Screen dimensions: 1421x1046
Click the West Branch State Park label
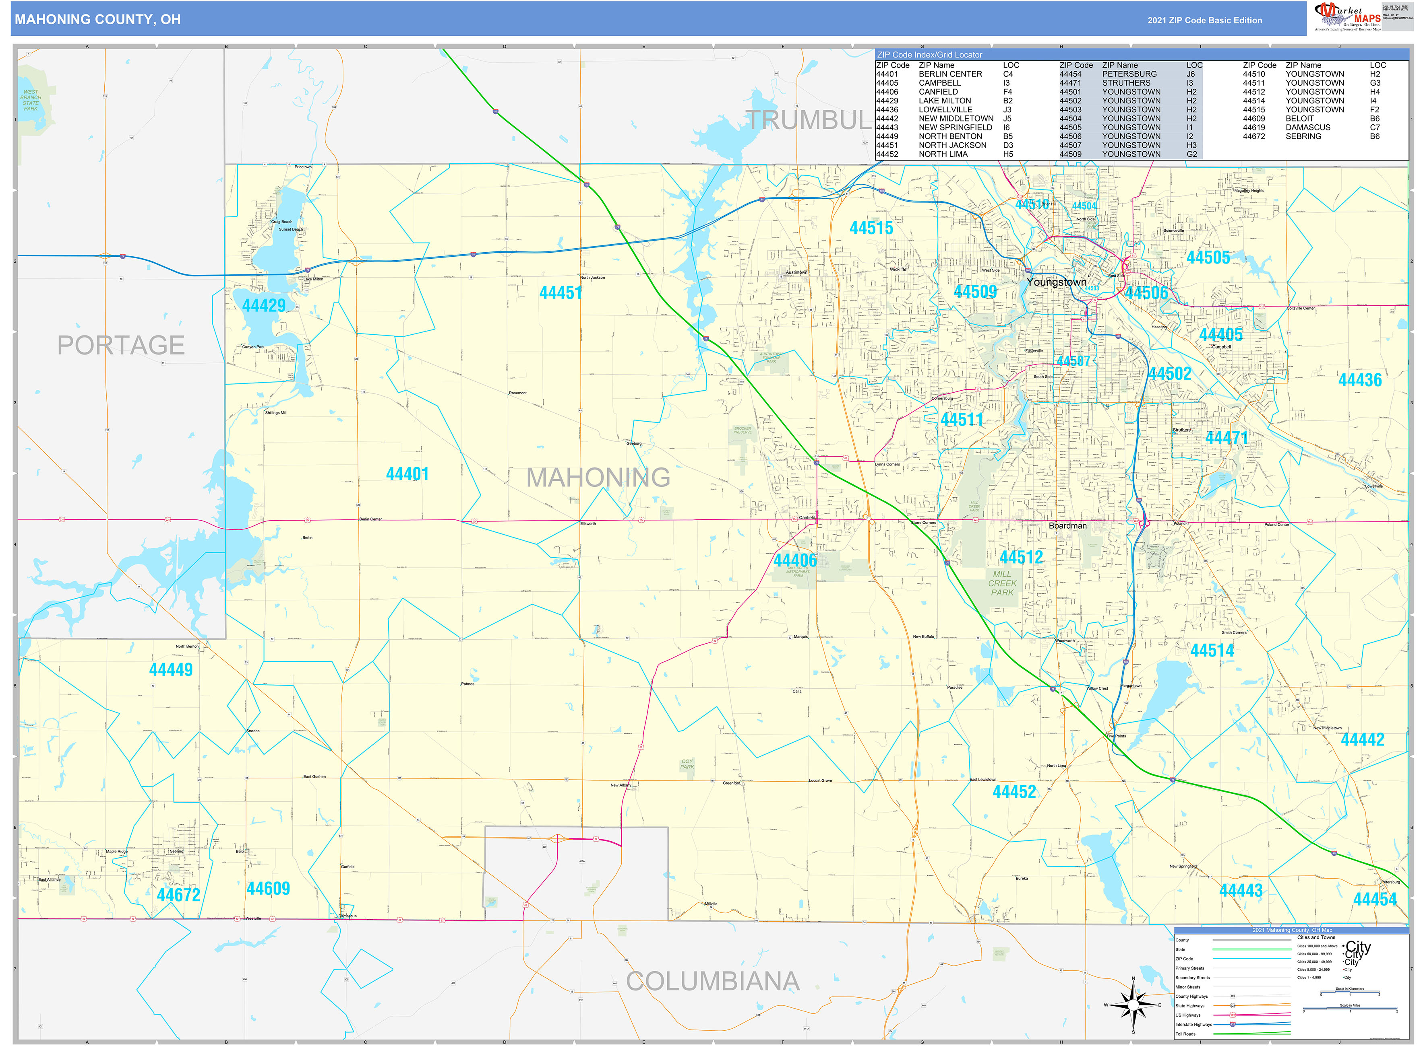(31, 100)
